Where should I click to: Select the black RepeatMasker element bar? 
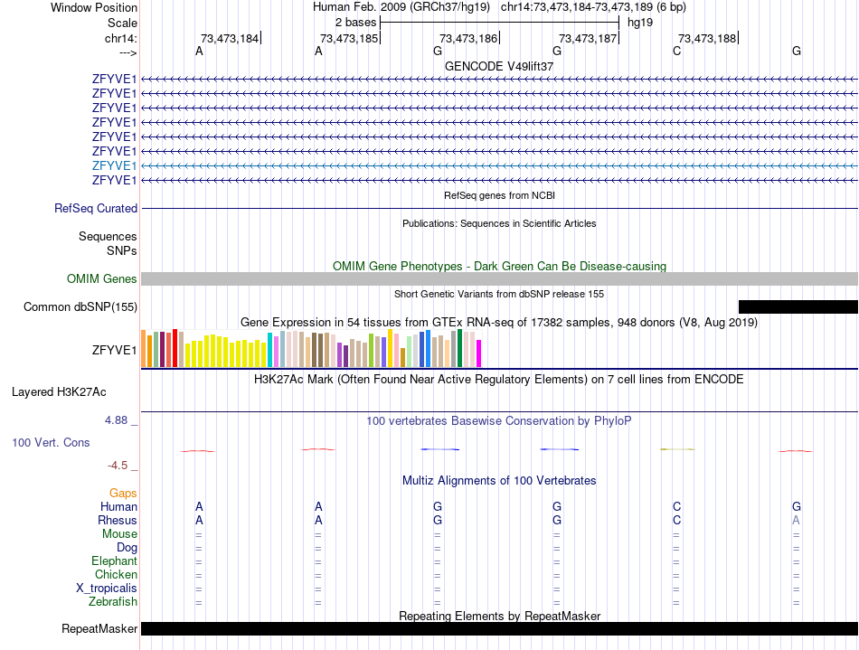click(x=499, y=628)
